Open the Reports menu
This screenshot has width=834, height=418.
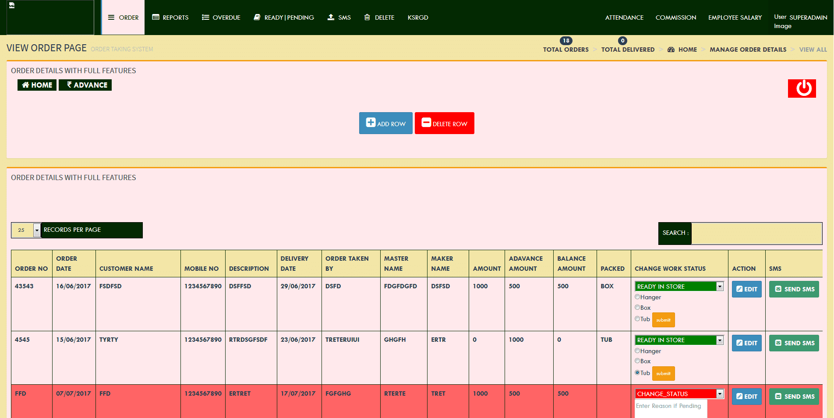pos(170,18)
